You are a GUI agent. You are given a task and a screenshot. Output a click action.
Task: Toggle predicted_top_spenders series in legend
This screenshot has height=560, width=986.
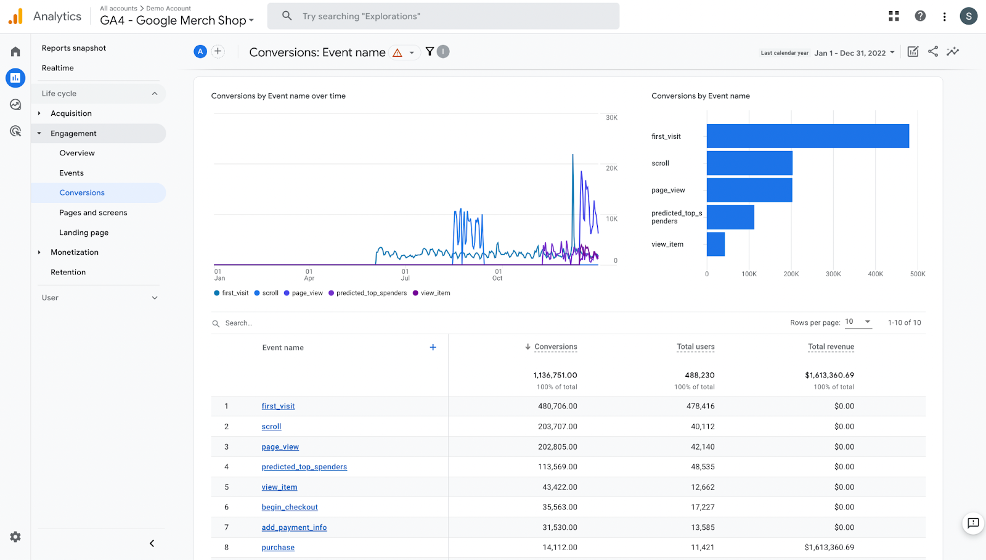click(367, 293)
